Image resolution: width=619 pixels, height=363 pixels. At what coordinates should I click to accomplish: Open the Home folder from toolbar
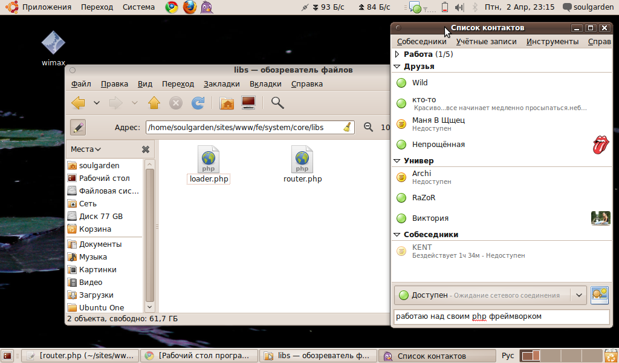pyautogui.click(x=227, y=103)
